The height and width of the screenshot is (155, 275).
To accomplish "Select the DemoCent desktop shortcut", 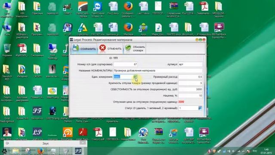I will pos(82,9).
